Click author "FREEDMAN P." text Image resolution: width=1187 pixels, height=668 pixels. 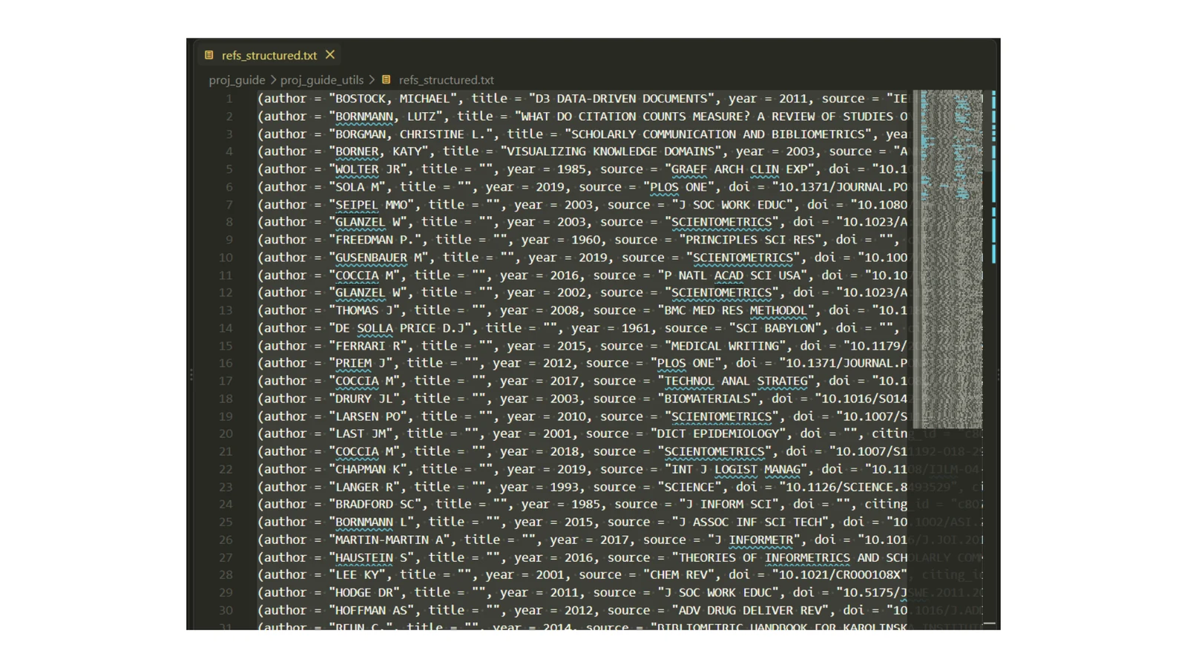(x=375, y=240)
